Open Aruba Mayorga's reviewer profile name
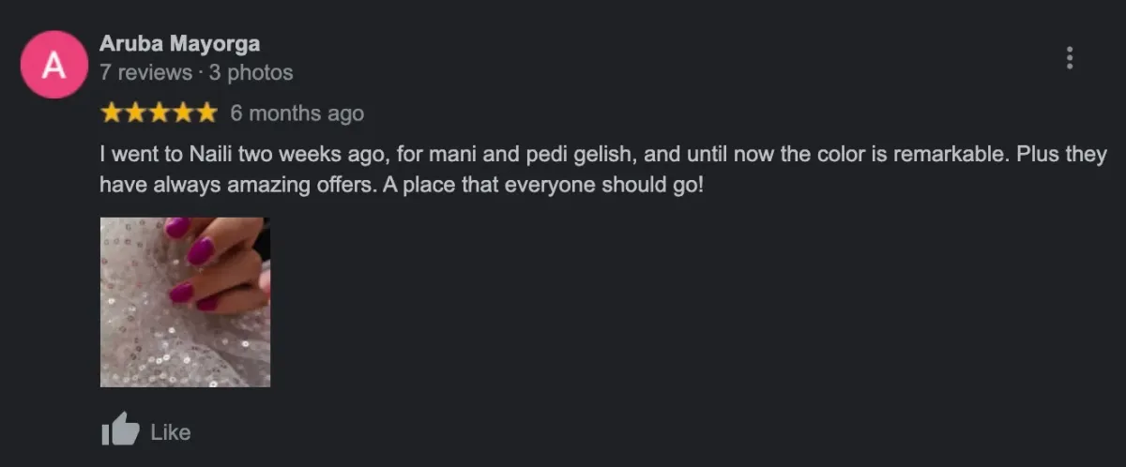The width and height of the screenshot is (1126, 467). [x=179, y=43]
